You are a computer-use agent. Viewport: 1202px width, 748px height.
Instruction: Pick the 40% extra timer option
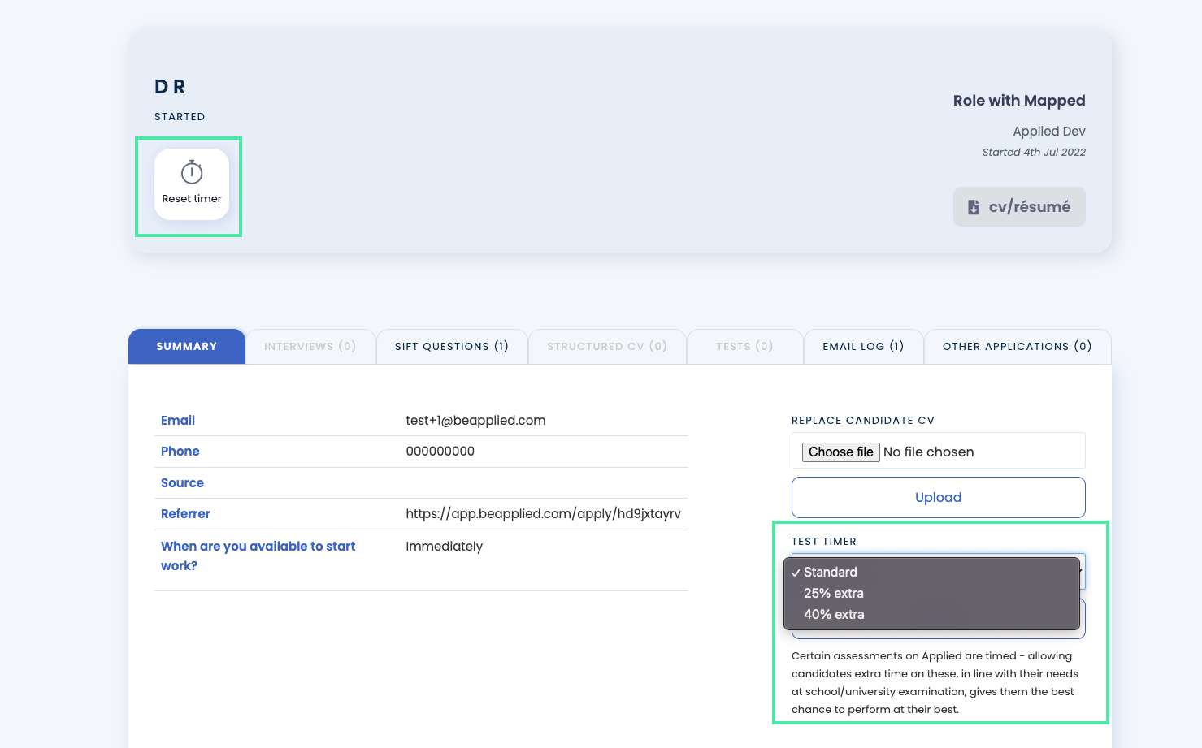pos(834,615)
